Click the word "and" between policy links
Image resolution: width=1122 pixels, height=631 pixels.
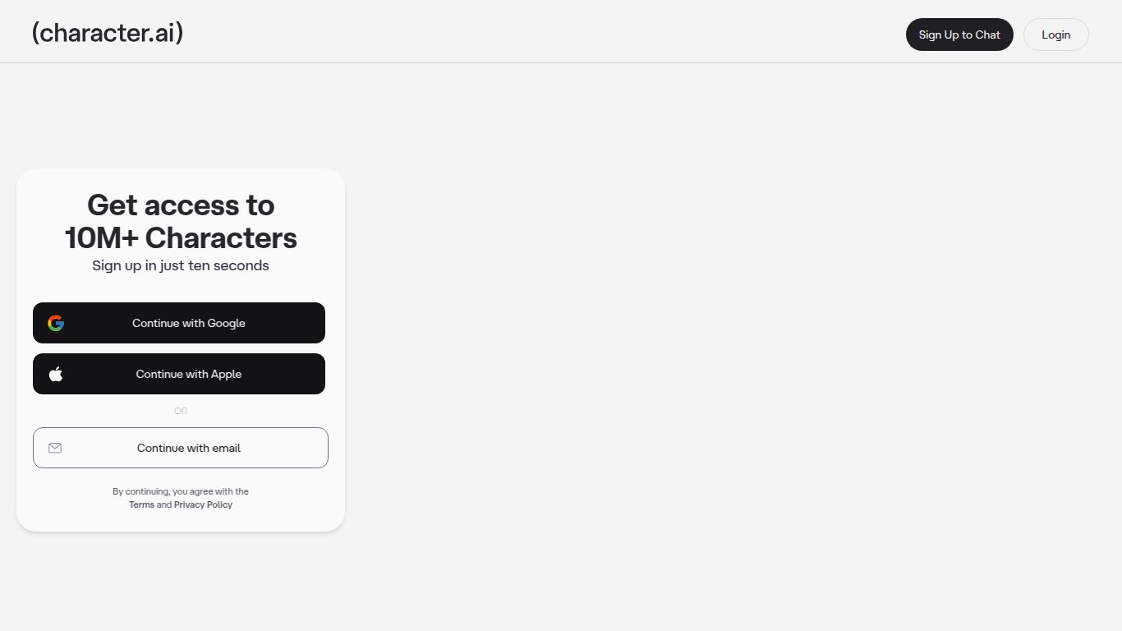pos(164,504)
